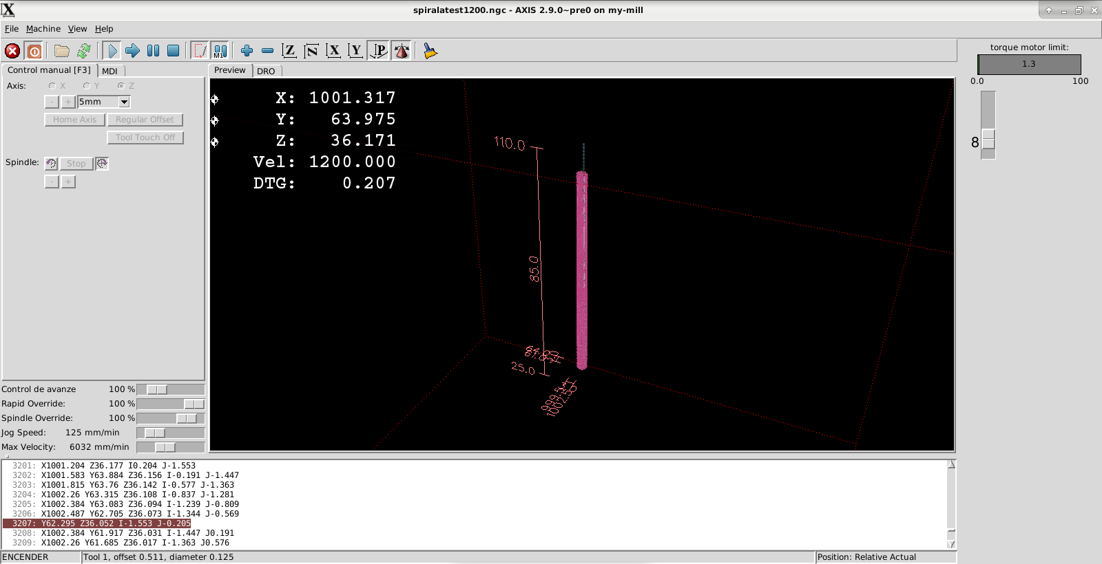Click the Home Axis button
The height and width of the screenshot is (564, 1102).
(74, 120)
